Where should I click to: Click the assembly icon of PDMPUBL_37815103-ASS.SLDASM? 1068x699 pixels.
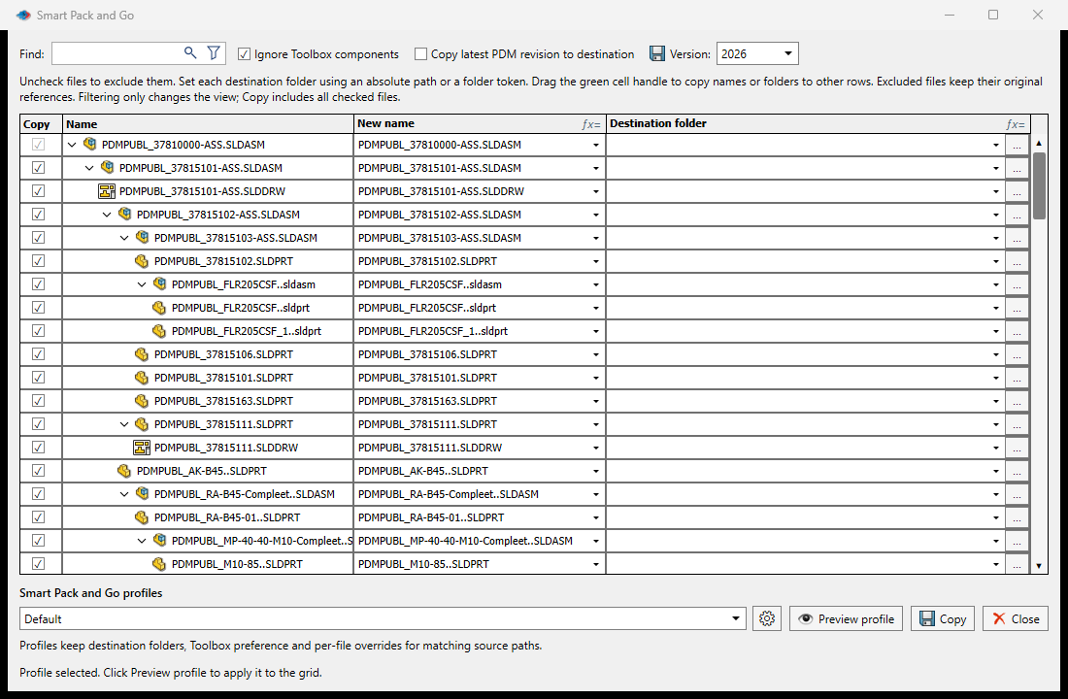tap(143, 237)
